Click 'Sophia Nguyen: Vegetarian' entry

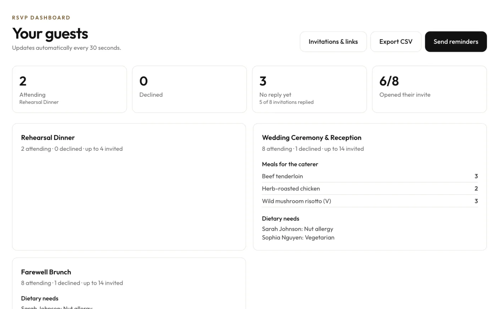[298, 238]
